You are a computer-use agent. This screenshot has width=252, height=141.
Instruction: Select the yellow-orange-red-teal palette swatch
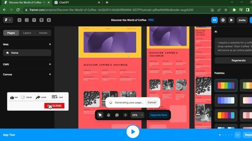226,115
